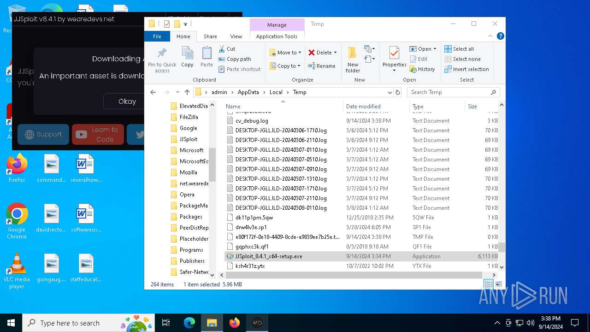The width and height of the screenshot is (590, 332).
Task: Click Learn to Code in JJSploit
Action: 98,135
